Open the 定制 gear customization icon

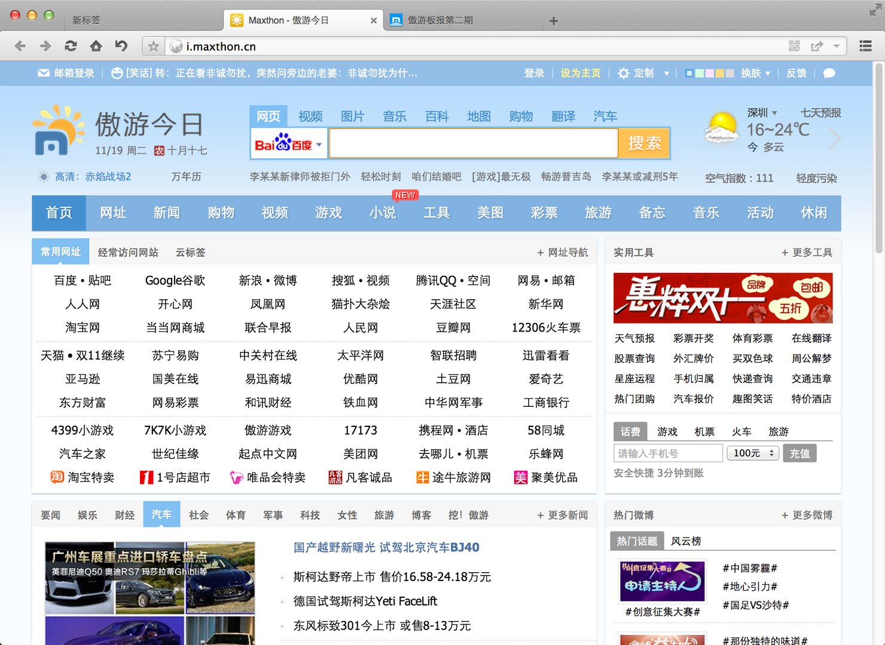622,72
